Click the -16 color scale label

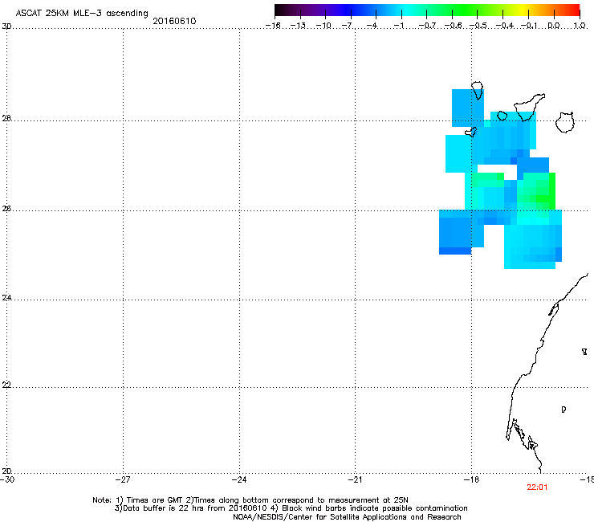[273, 26]
